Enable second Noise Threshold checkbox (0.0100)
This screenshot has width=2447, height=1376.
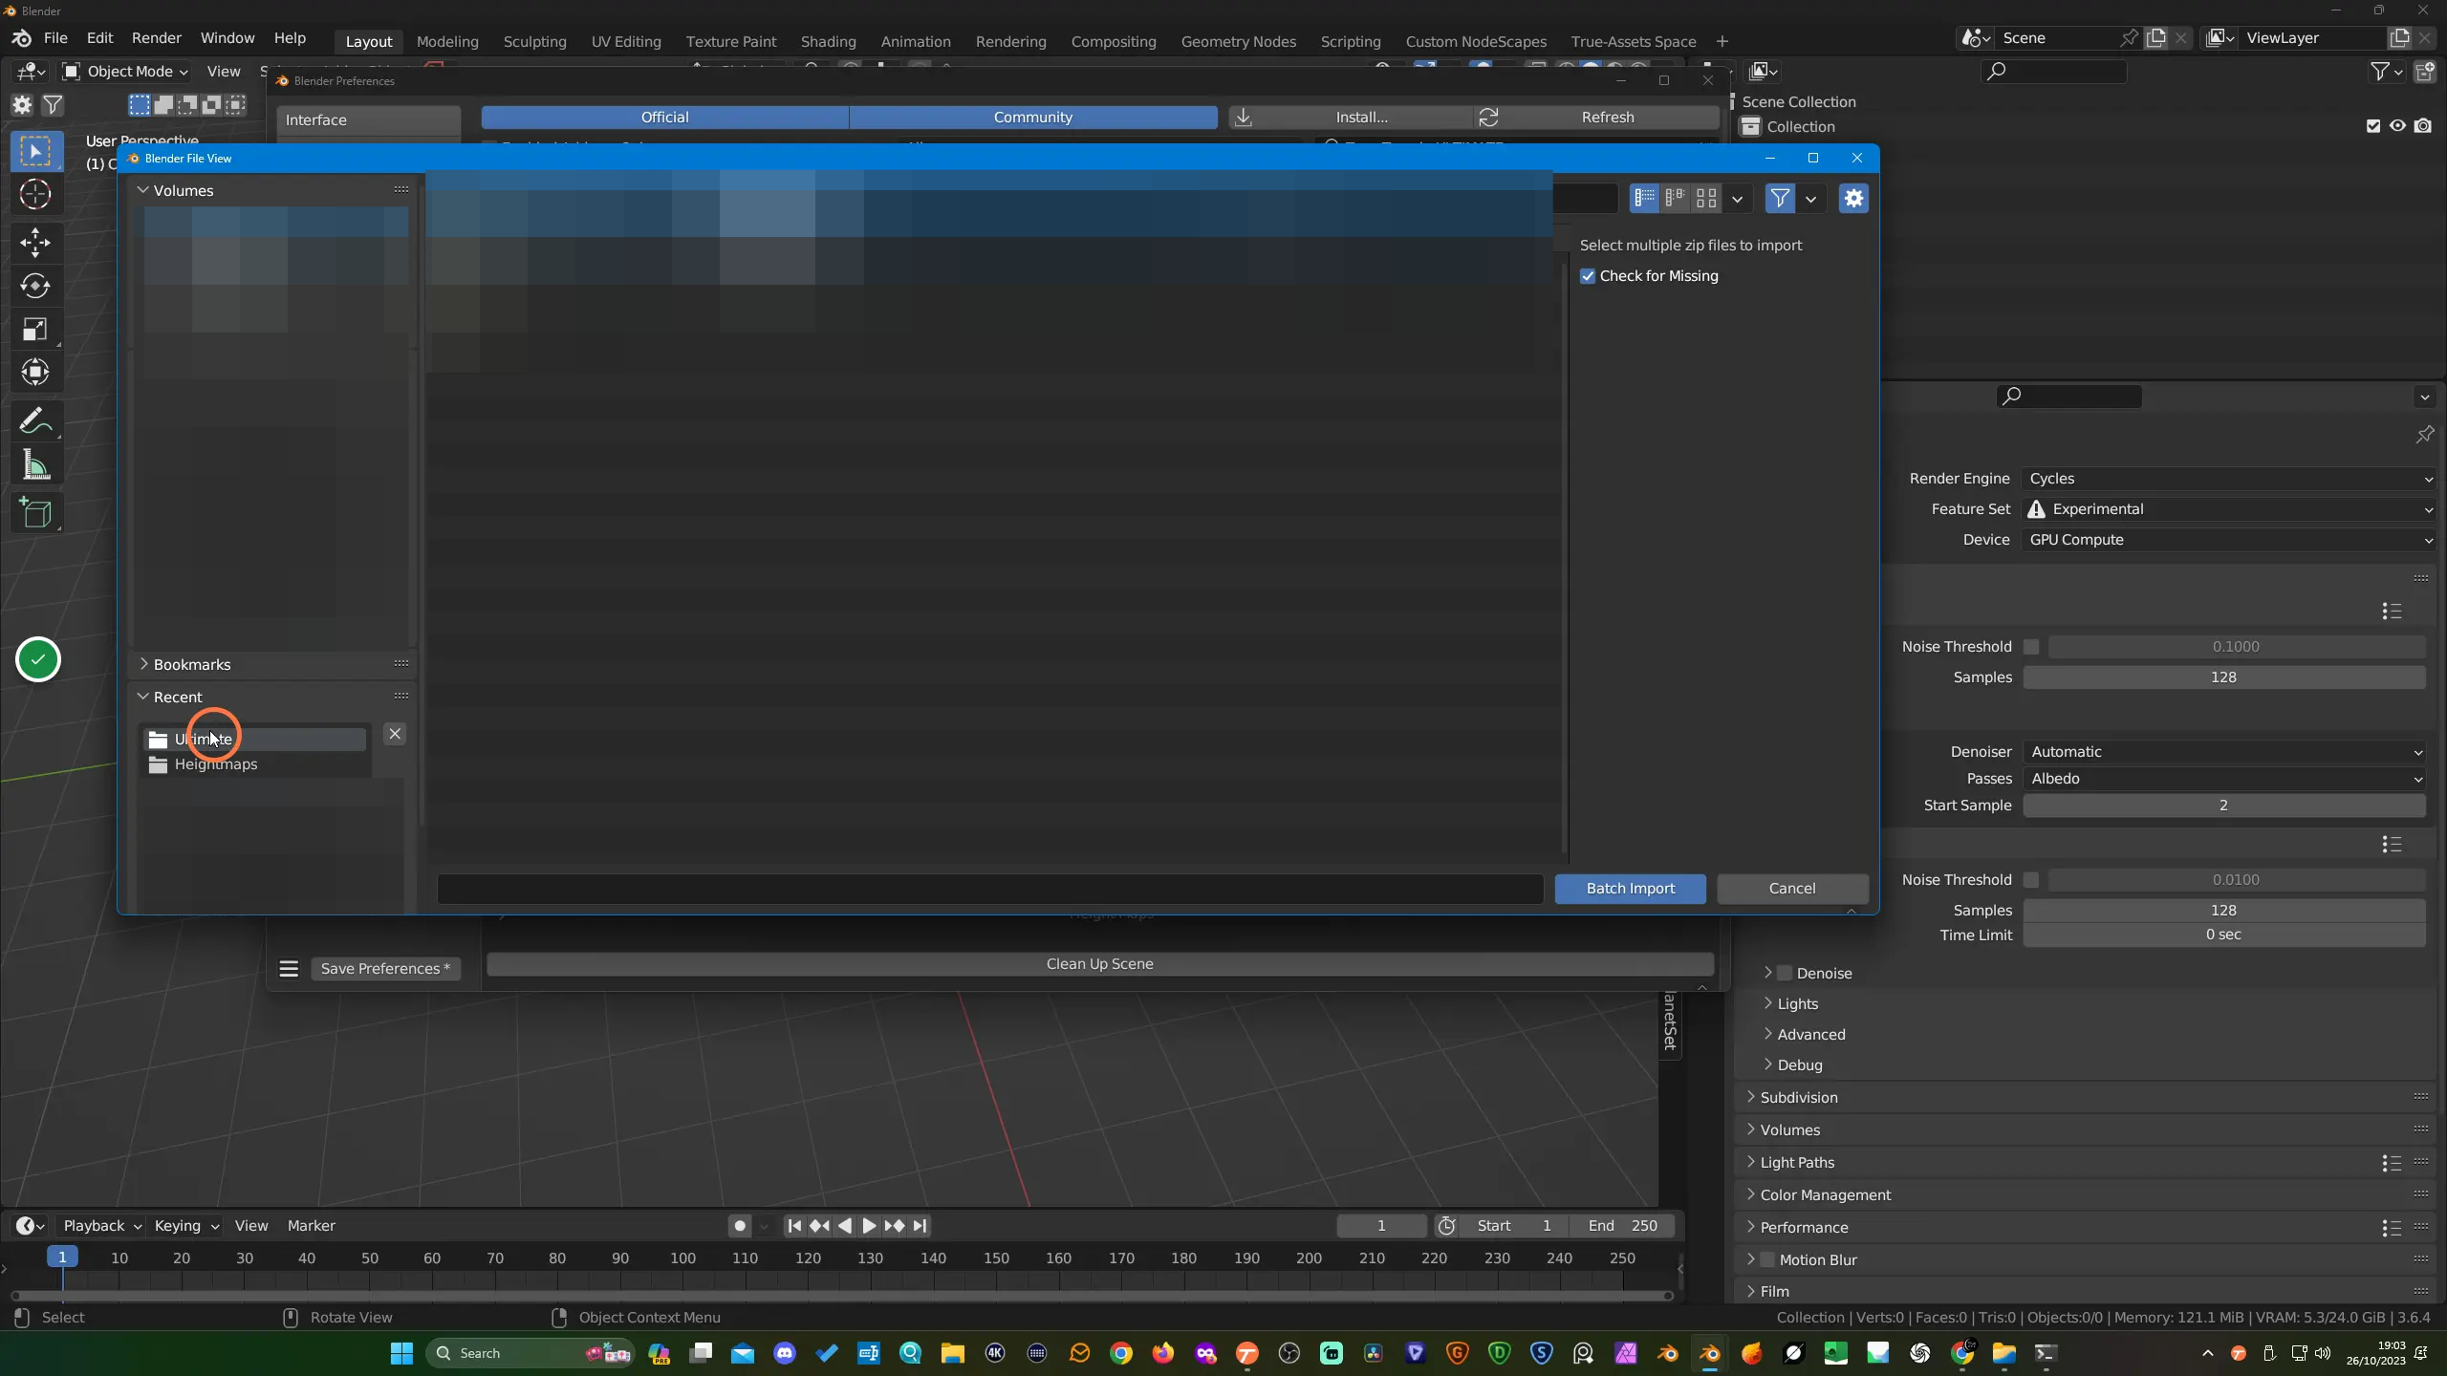tap(2031, 880)
